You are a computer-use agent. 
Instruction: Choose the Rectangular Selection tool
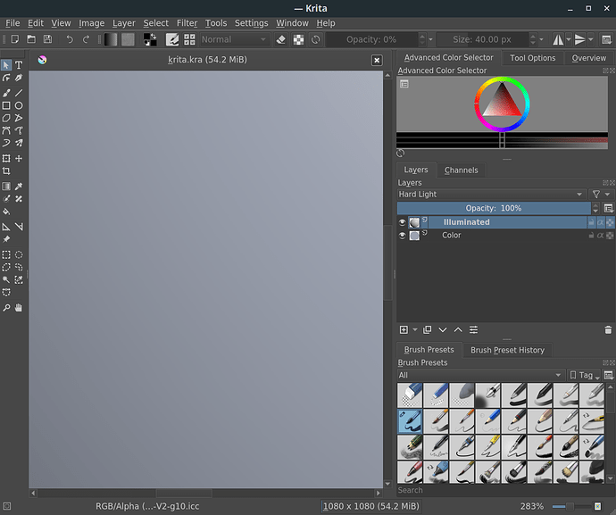[x=6, y=254]
